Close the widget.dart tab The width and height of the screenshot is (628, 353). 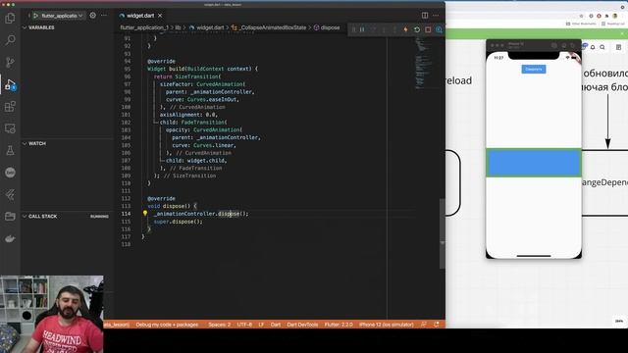(x=160, y=16)
